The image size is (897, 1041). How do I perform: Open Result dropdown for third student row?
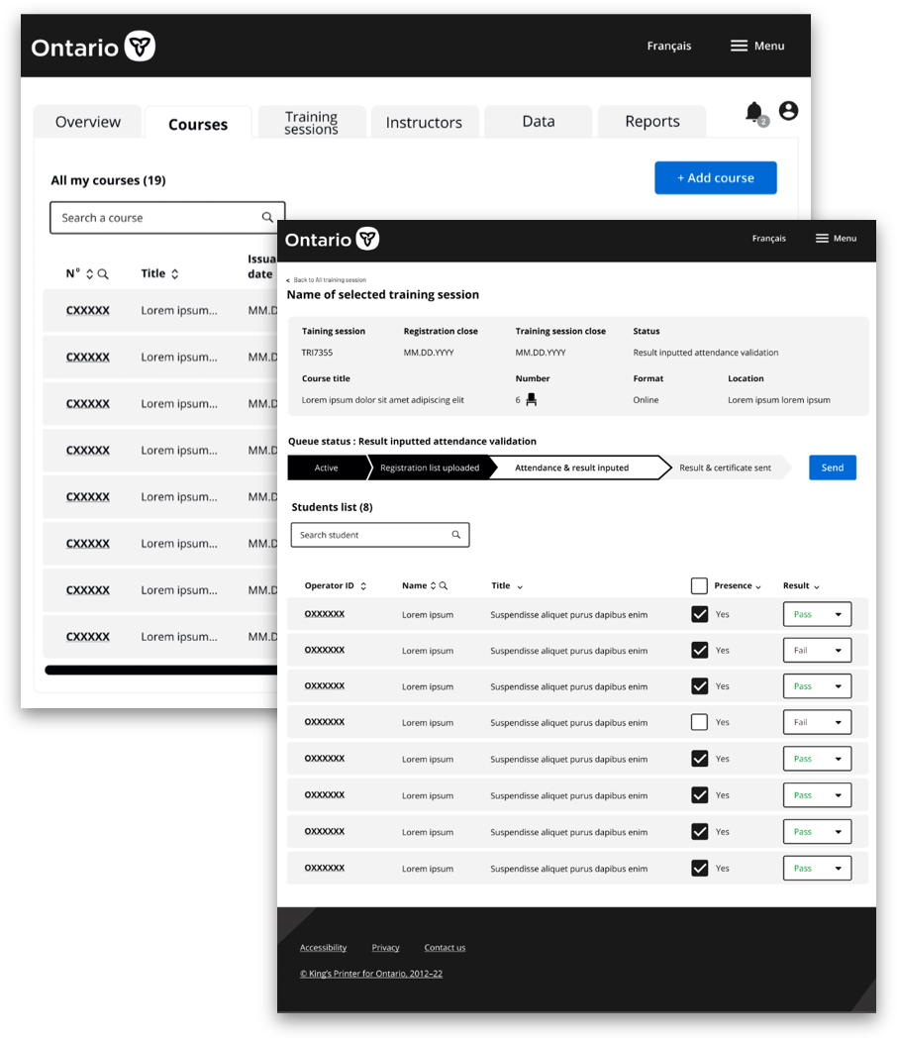coord(818,685)
